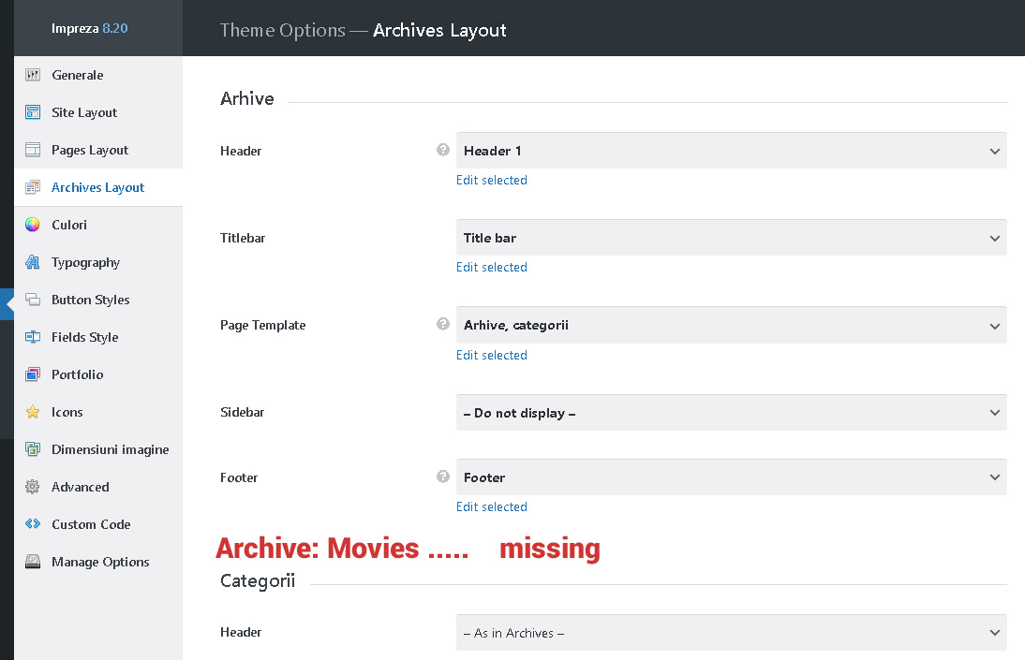The image size is (1025, 660).
Task: Click the Fields Style icon
Action: [33, 337]
